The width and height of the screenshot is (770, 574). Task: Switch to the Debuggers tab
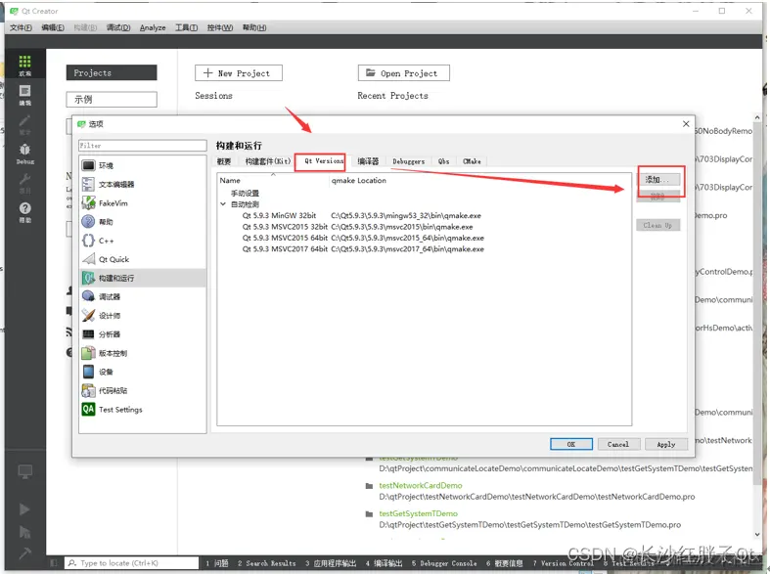pos(409,161)
